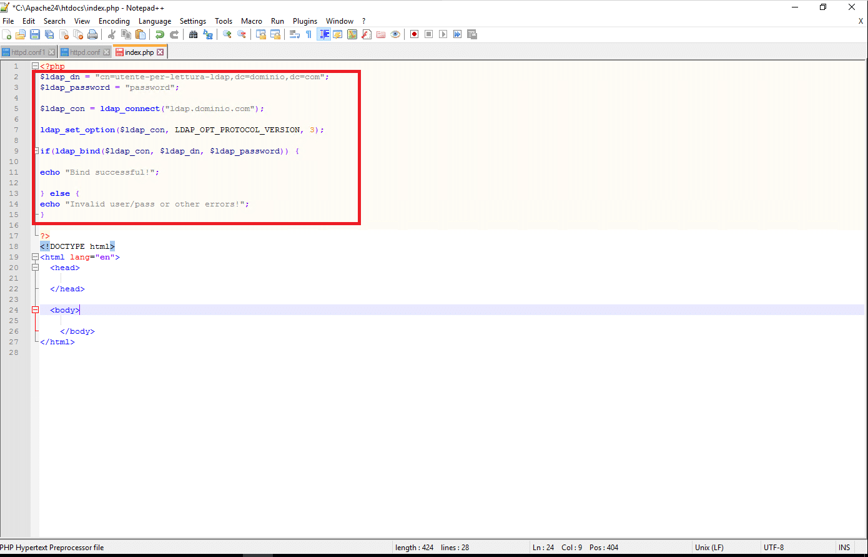Open the File menu
Image resolution: width=868 pixels, height=557 pixels.
pos(8,21)
